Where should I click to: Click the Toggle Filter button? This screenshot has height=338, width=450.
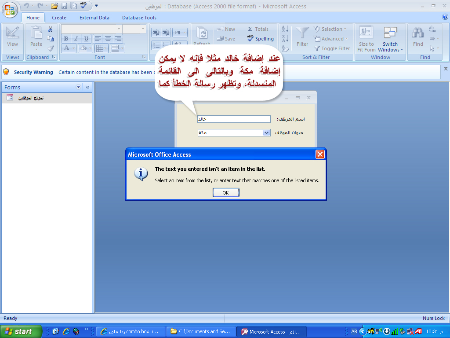pos(332,48)
